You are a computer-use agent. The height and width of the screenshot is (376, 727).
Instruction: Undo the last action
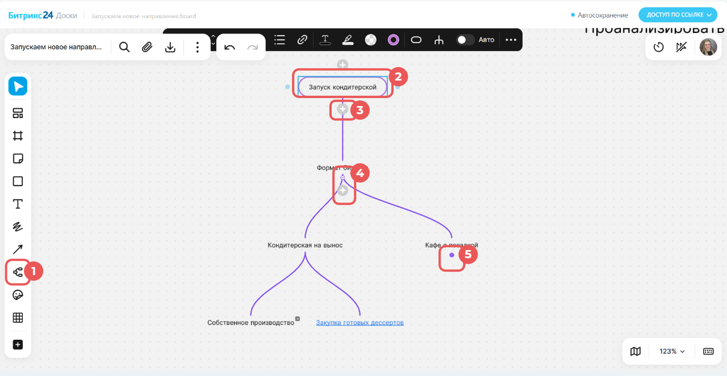229,47
